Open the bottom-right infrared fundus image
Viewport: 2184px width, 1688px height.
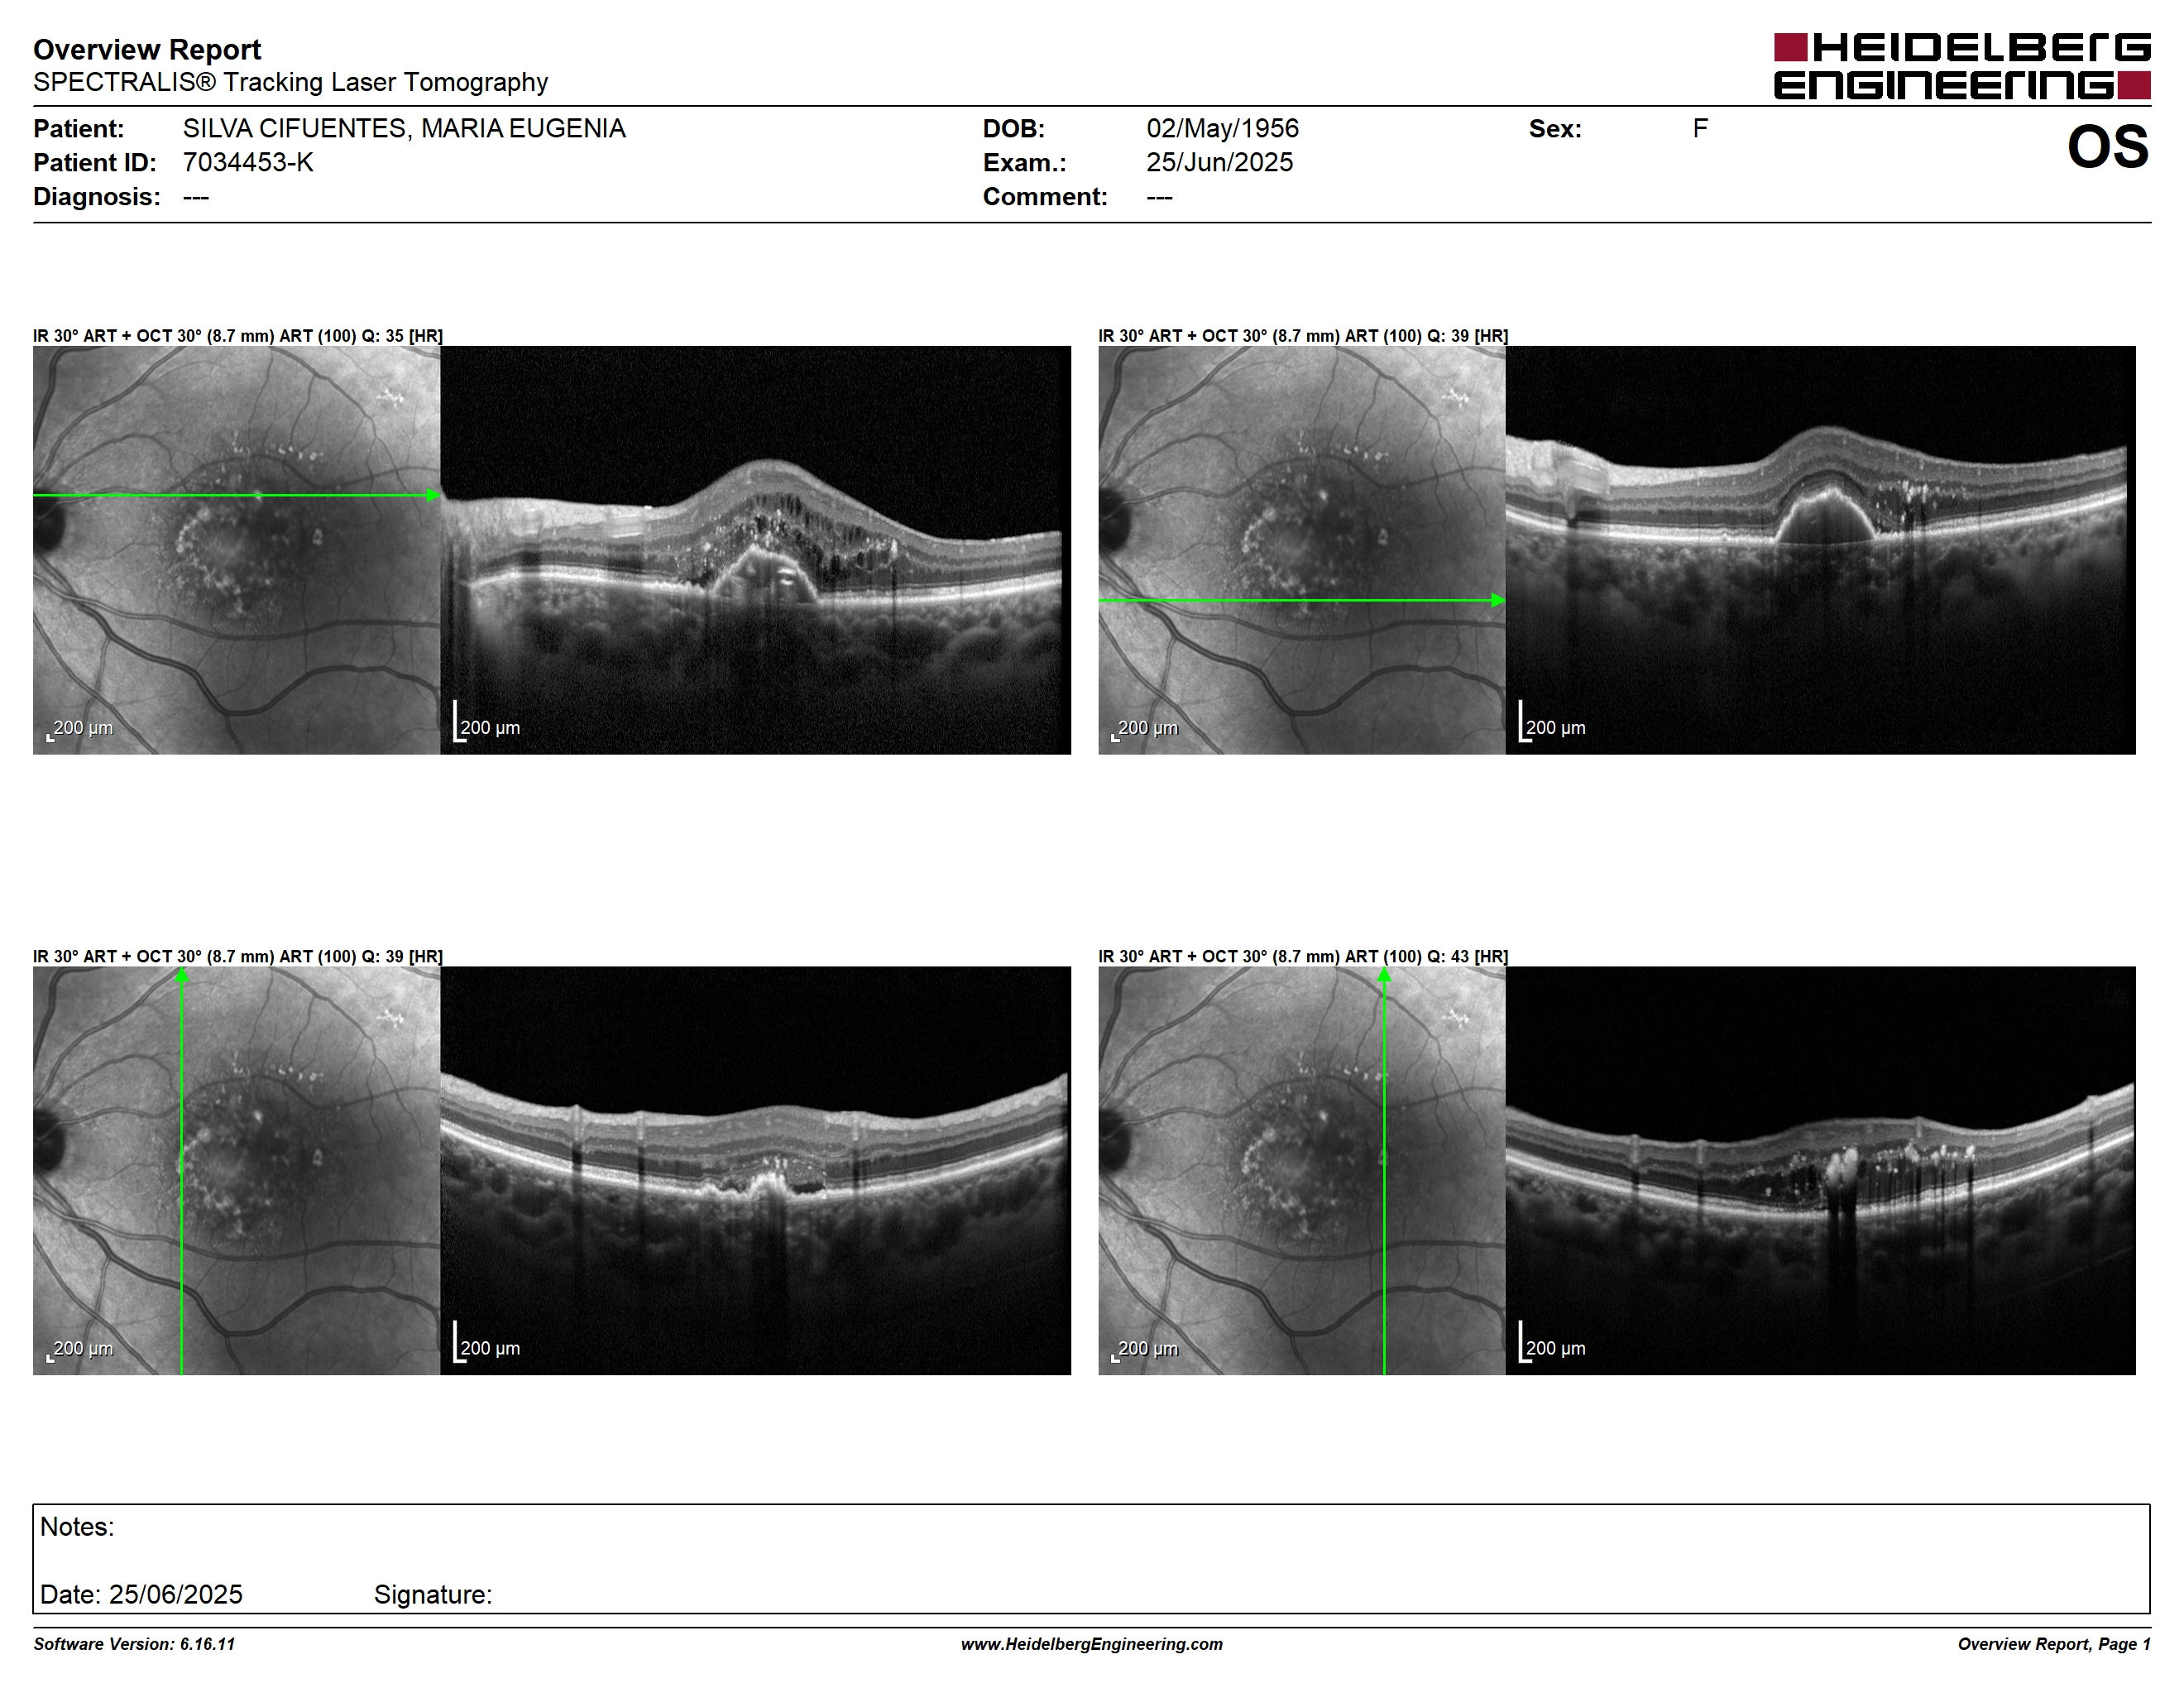[1301, 1170]
